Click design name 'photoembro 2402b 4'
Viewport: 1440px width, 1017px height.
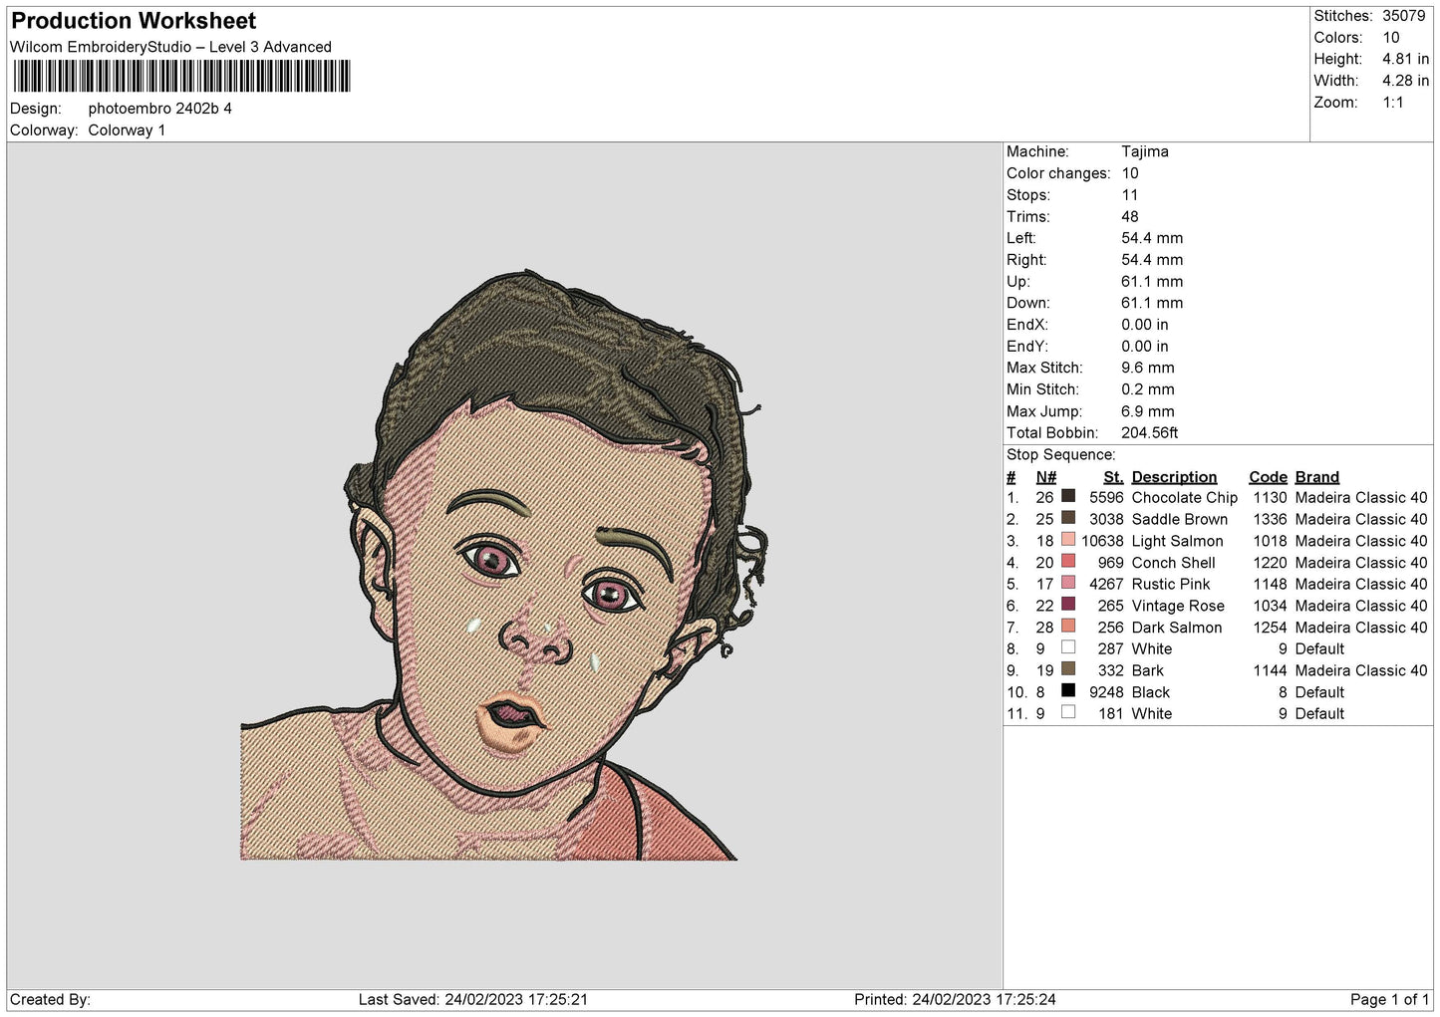coord(160,109)
